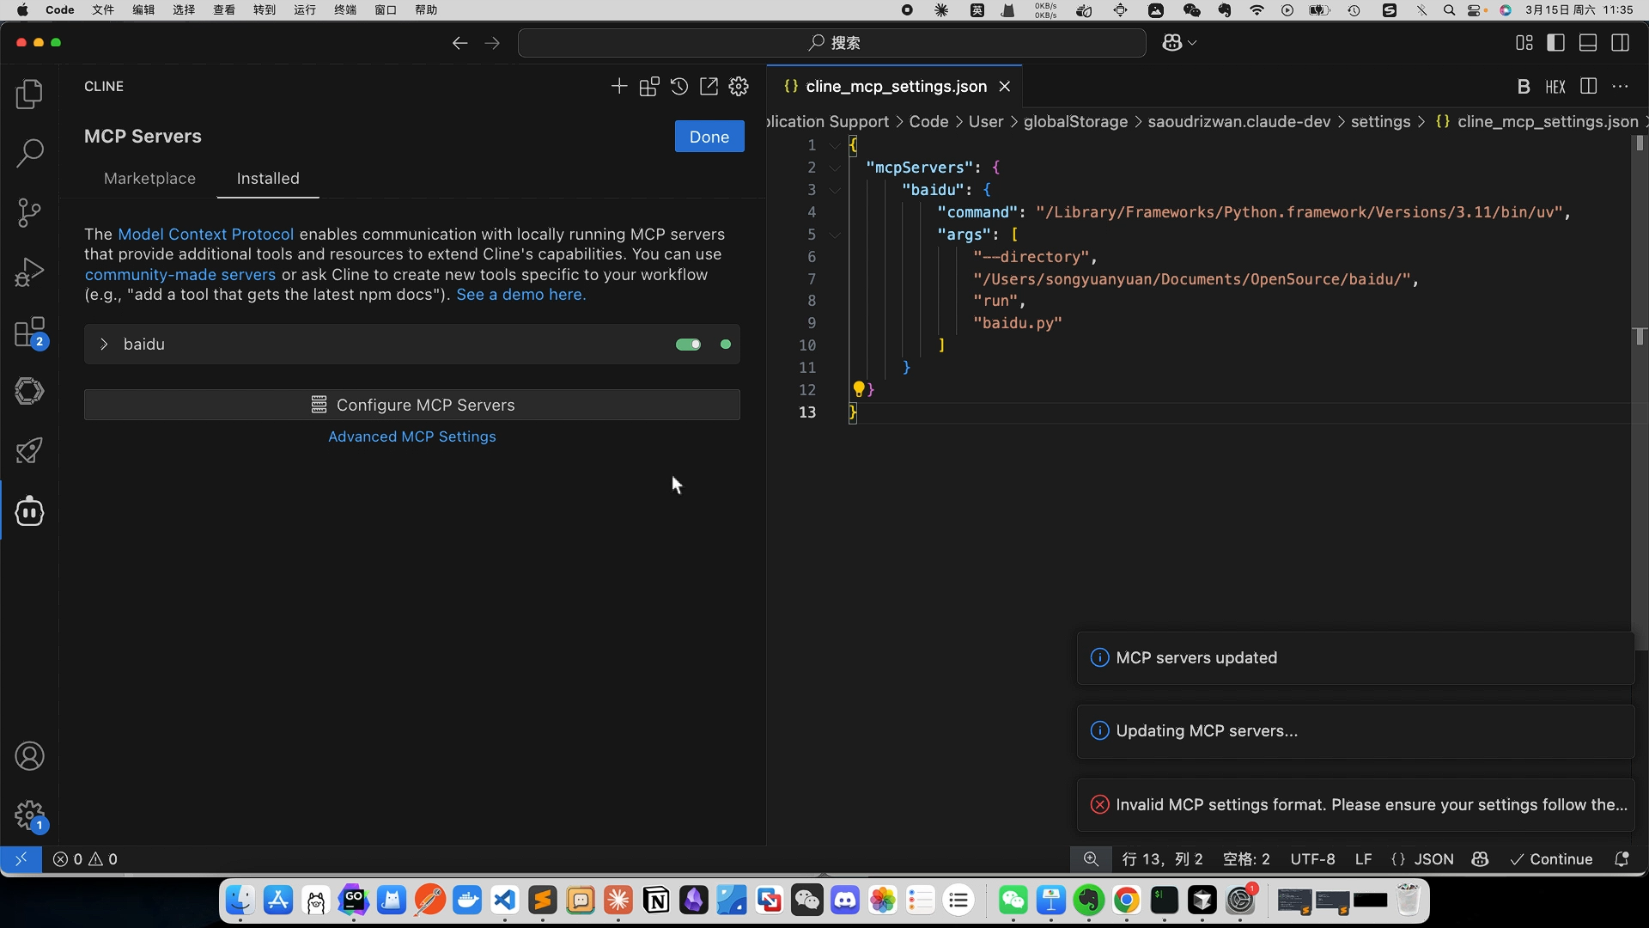Collapse the JSON fold at line 1

pyautogui.click(x=835, y=145)
